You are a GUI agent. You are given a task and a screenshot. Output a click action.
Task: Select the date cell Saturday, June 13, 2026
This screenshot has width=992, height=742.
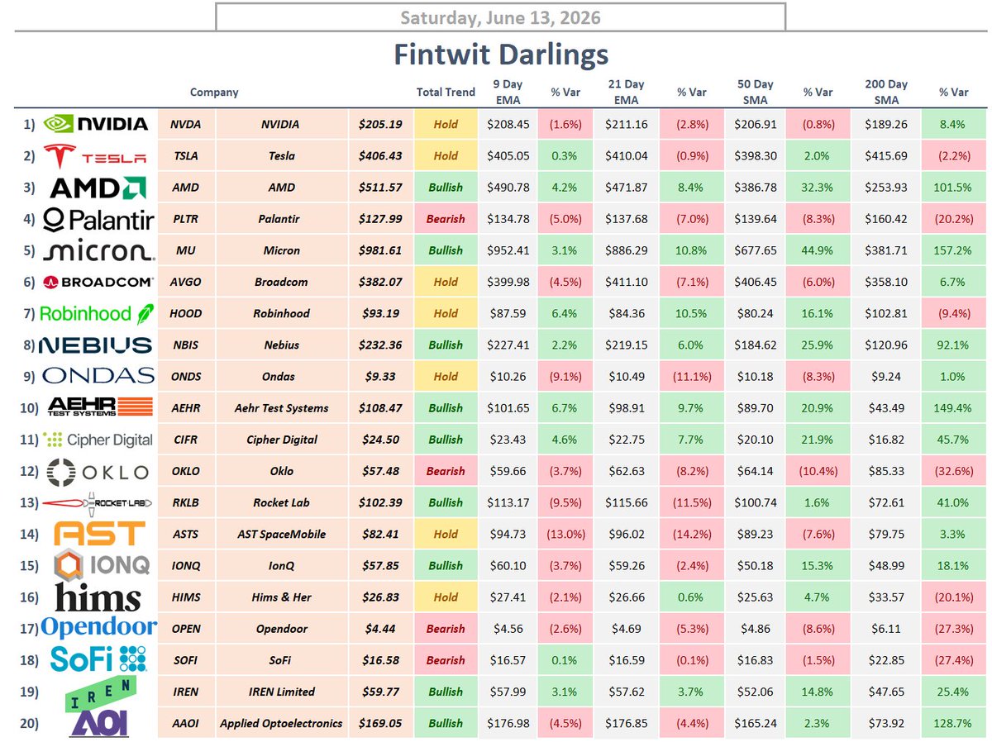(500, 17)
